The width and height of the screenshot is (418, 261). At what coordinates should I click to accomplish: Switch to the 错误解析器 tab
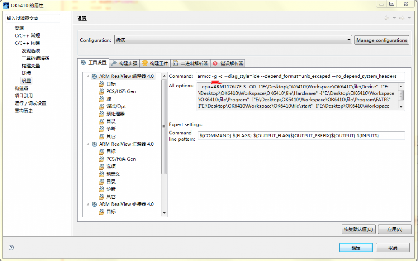point(228,63)
